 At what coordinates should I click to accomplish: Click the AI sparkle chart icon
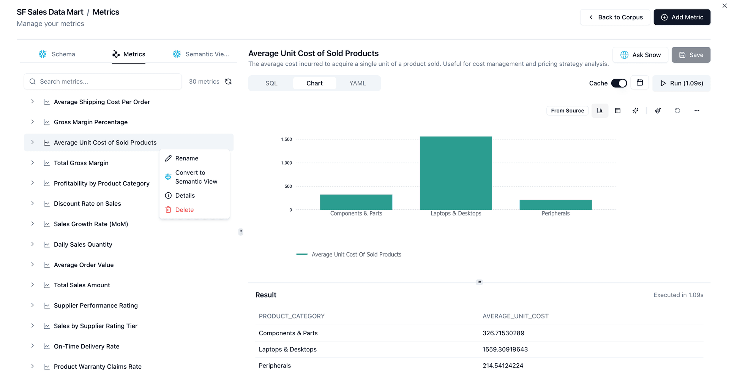tap(636, 111)
